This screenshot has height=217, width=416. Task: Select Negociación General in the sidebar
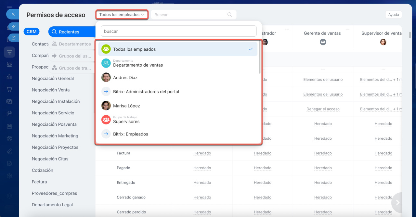coord(53,78)
